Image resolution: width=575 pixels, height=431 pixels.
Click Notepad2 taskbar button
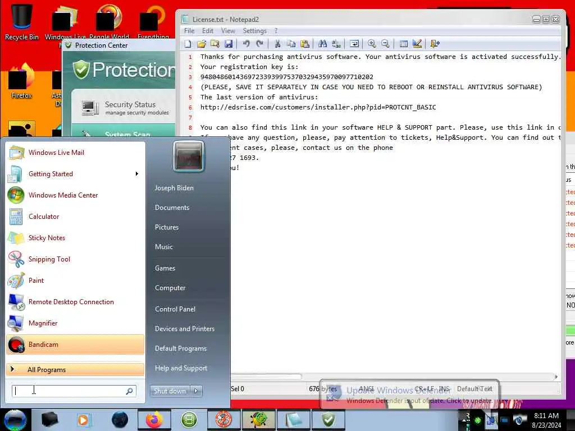[294, 420]
